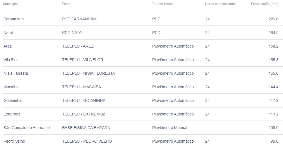Viewport: 283px width, 148px height.
Task: Click the 99.6 precipitation value
Action: [274, 141]
